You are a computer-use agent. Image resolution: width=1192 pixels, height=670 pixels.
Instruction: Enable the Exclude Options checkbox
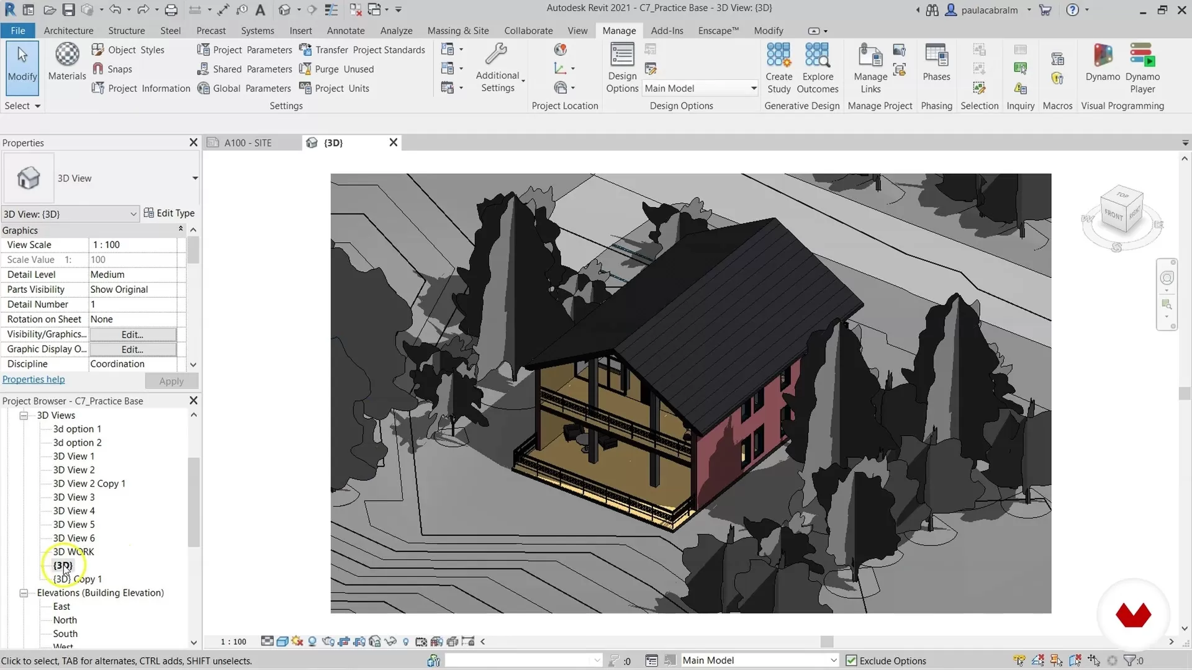(x=852, y=660)
